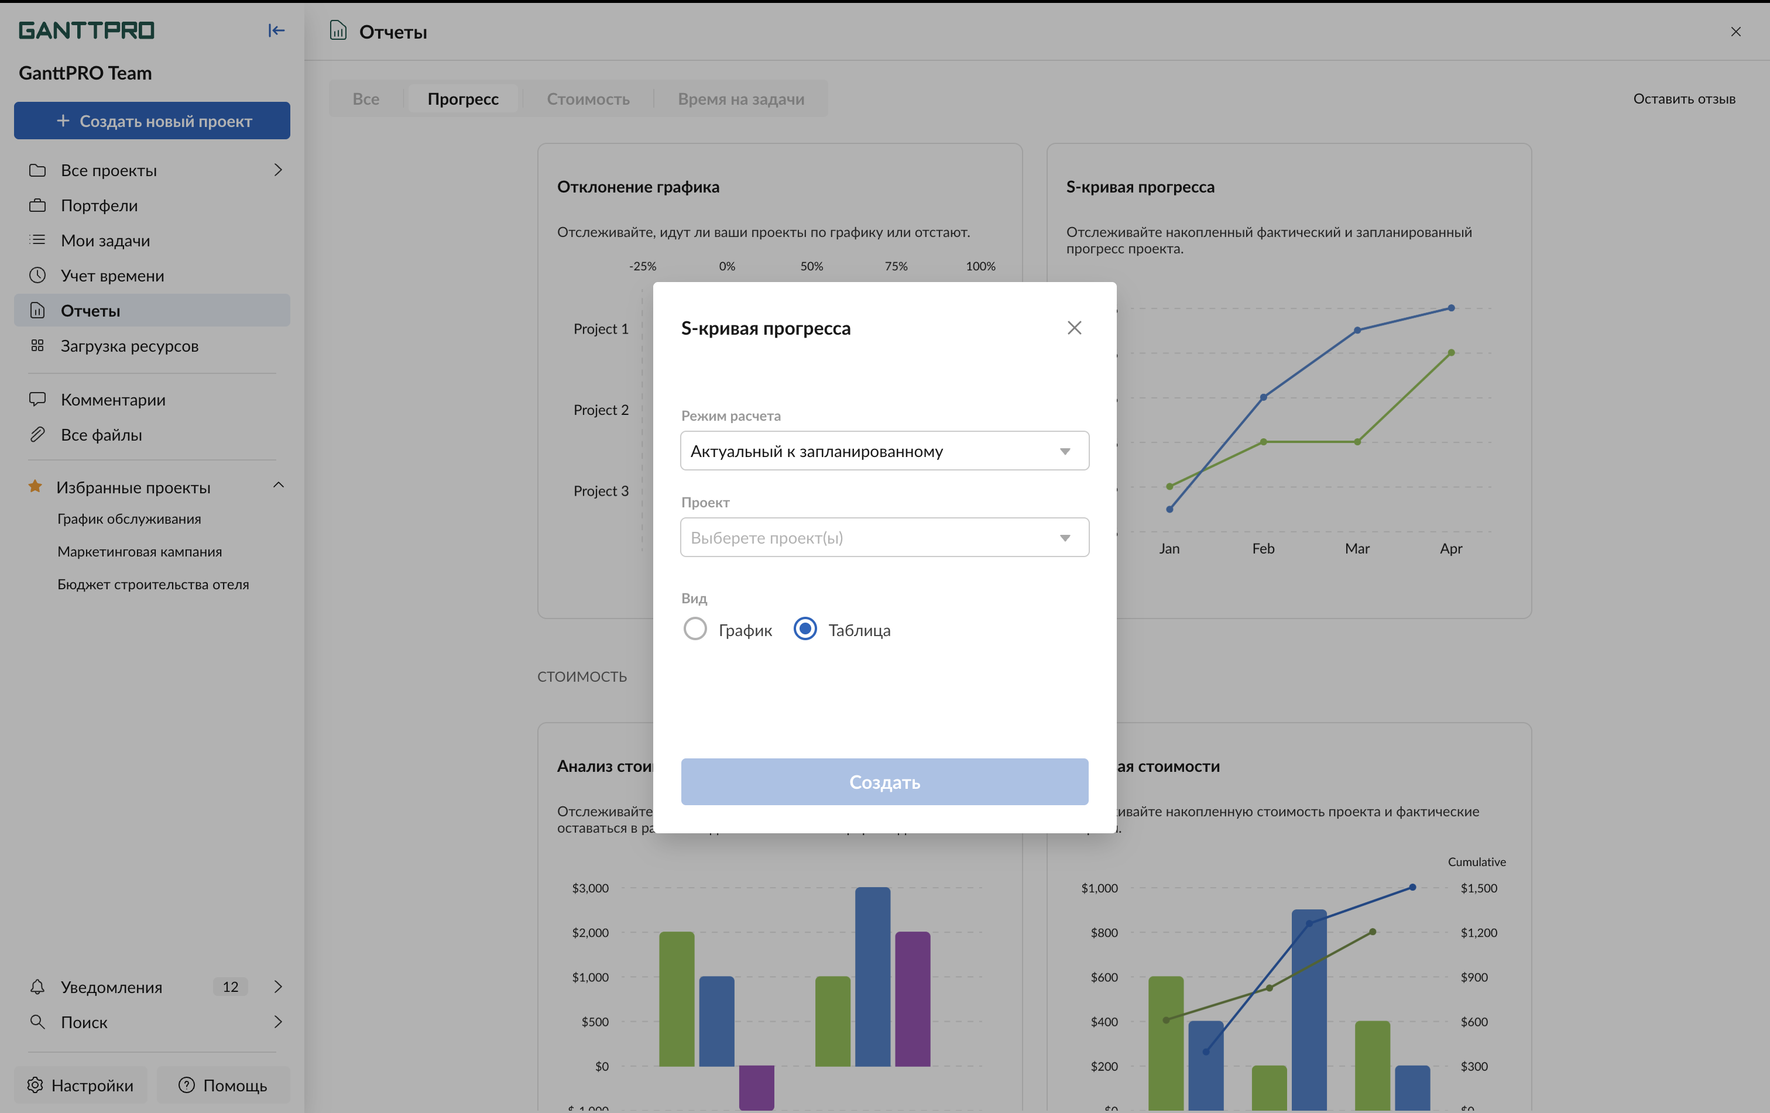Click the Уведомления bell icon
Screen dimensions: 1770x1113
coord(37,987)
